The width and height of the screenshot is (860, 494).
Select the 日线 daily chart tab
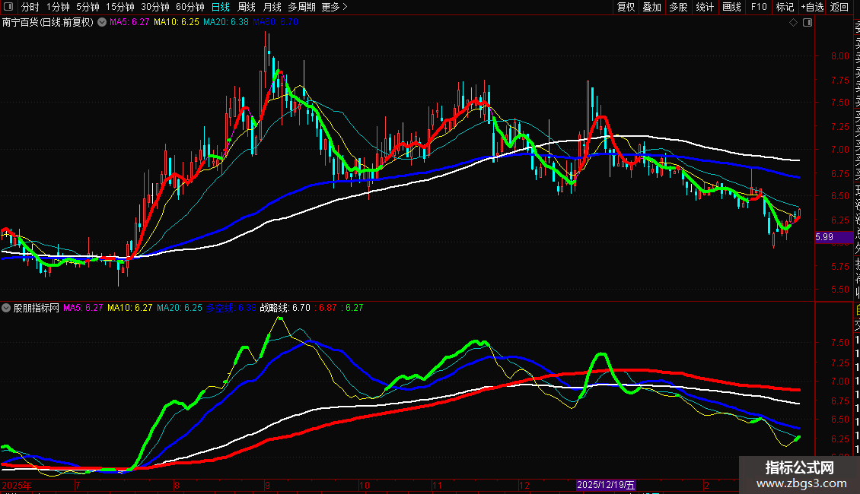pyautogui.click(x=221, y=7)
